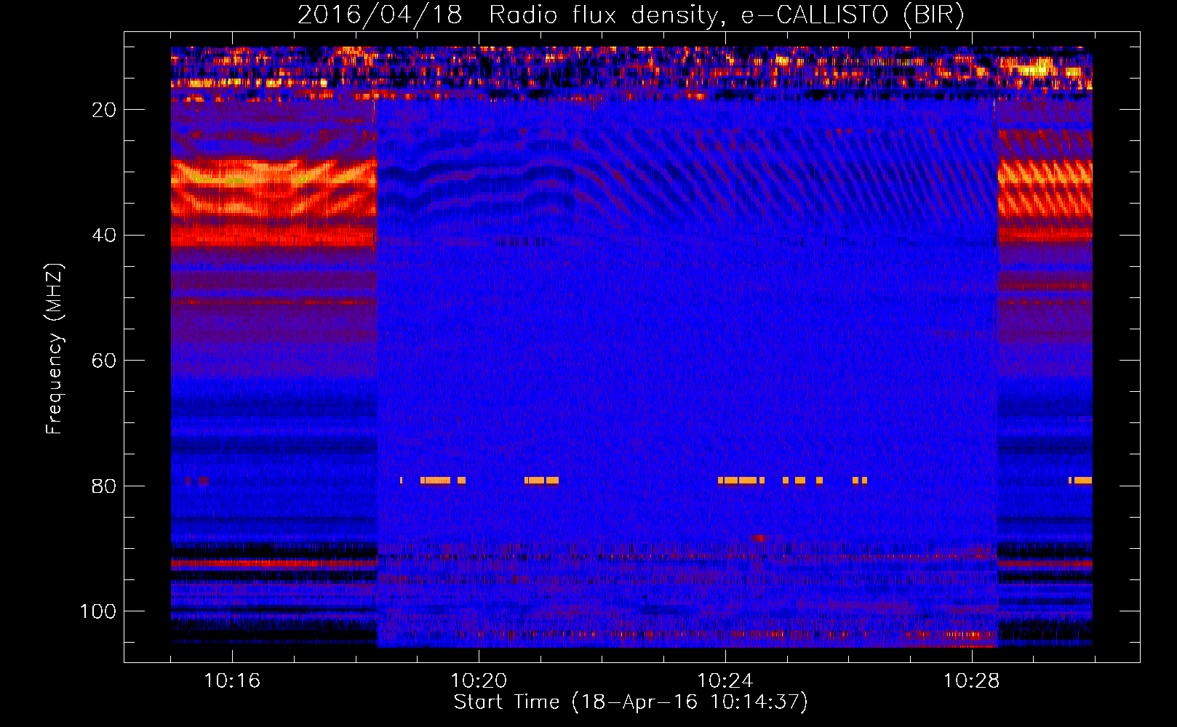1177x727 pixels.
Task: Click the 40 MHz frequency tick label
Action: point(105,236)
